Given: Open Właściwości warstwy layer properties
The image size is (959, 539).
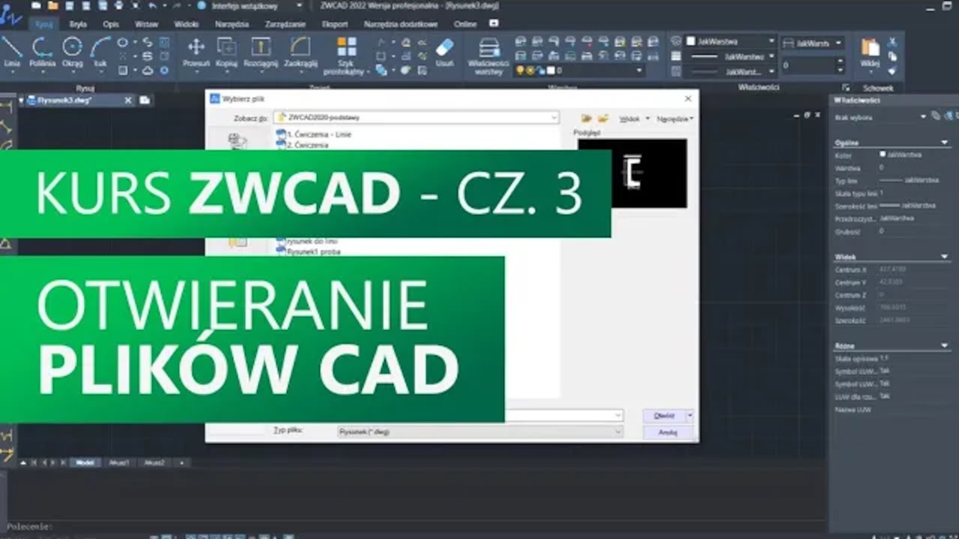Looking at the screenshot, I should (x=488, y=56).
